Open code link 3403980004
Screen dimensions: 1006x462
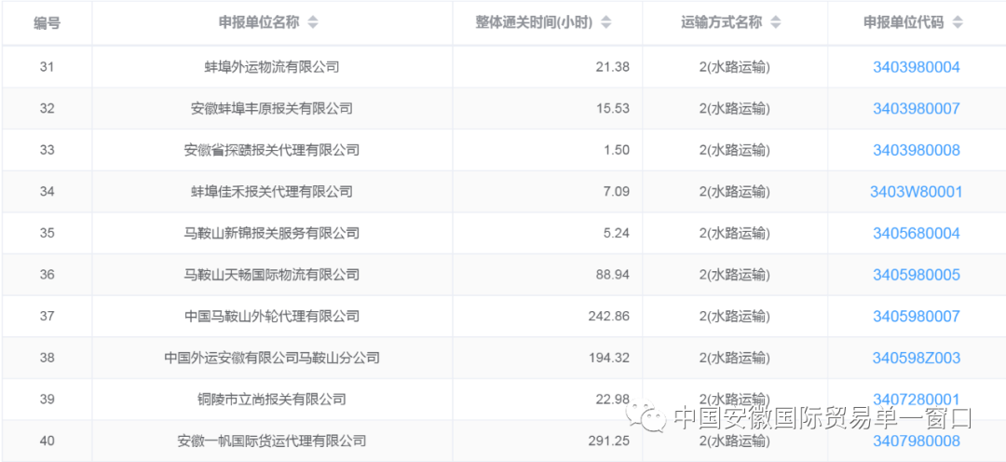(x=917, y=67)
